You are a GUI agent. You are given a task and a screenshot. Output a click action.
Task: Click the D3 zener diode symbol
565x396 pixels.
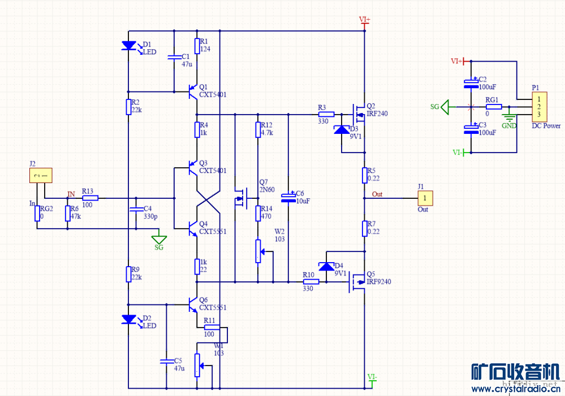[x=342, y=129]
